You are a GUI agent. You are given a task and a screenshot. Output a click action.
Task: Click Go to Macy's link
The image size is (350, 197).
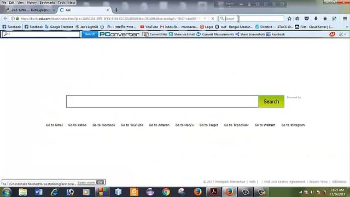click(184, 125)
